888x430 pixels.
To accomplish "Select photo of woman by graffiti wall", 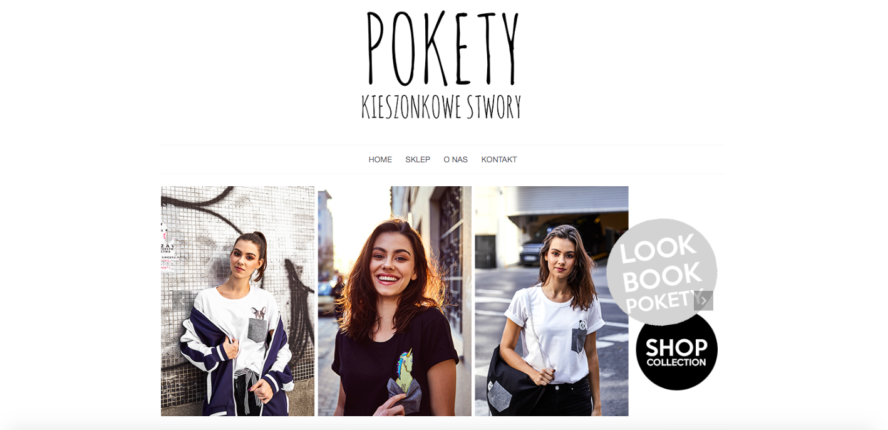I will pyautogui.click(x=237, y=301).
